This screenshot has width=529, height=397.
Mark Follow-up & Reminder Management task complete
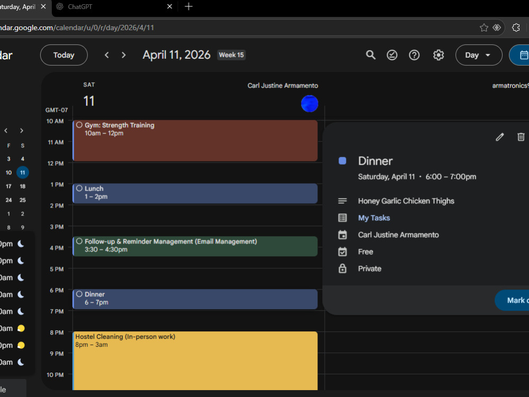click(79, 241)
